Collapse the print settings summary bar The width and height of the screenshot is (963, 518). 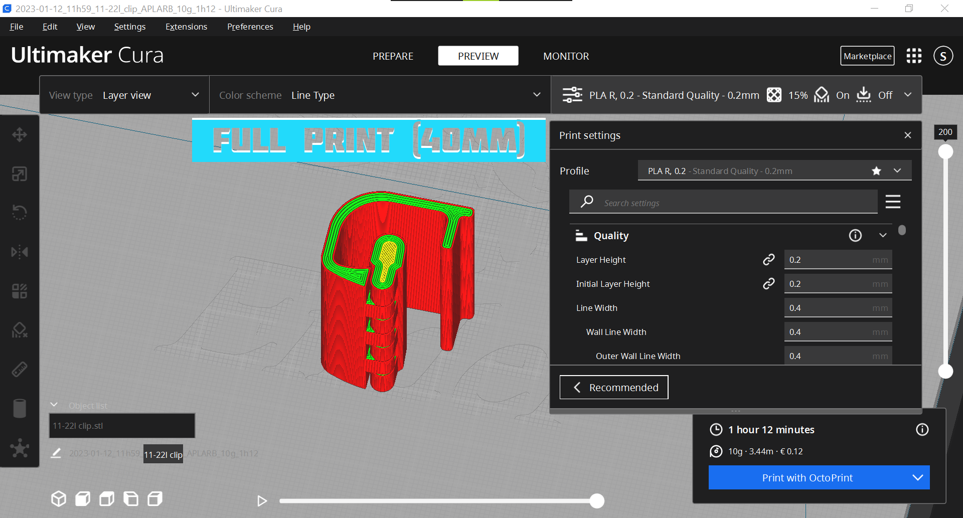point(907,95)
